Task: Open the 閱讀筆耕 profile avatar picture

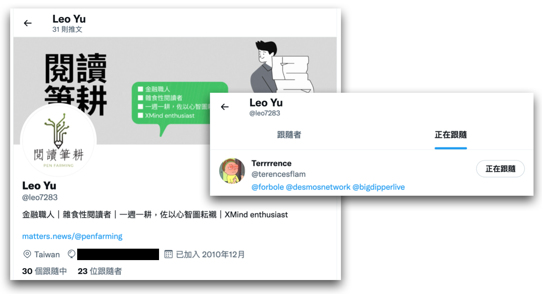Action: tap(59, 141)
